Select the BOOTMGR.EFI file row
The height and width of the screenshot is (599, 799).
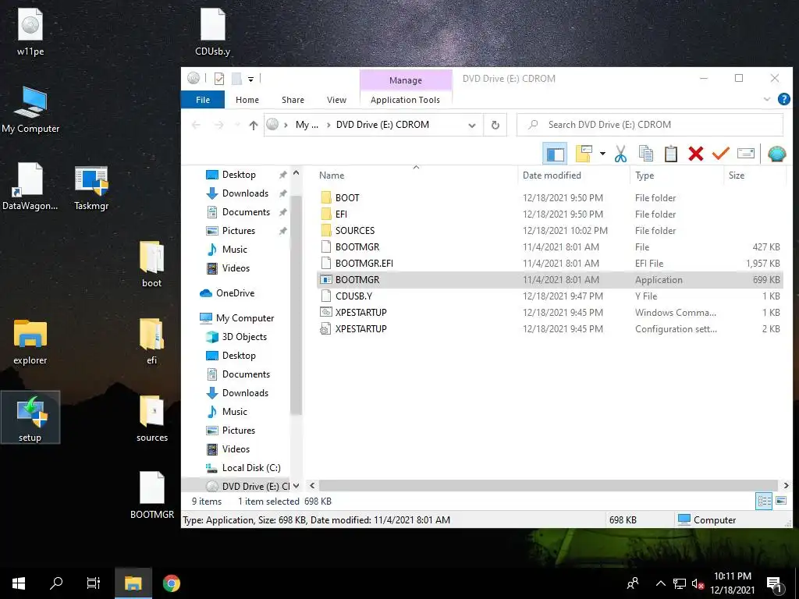coord(549,264)
